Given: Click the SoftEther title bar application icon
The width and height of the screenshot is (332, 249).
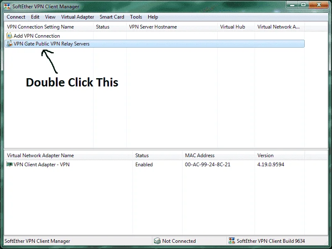Looking at the screenshot, I should (x=7, y=6).
